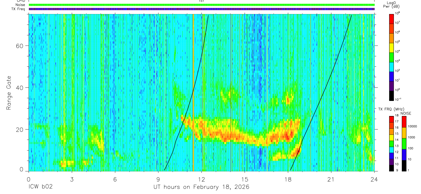Pick the black bottom segment of Lag0 power colorbar
Image resolution: width=421 pixels, height=194 pixels.
click(x=391, y=95)
